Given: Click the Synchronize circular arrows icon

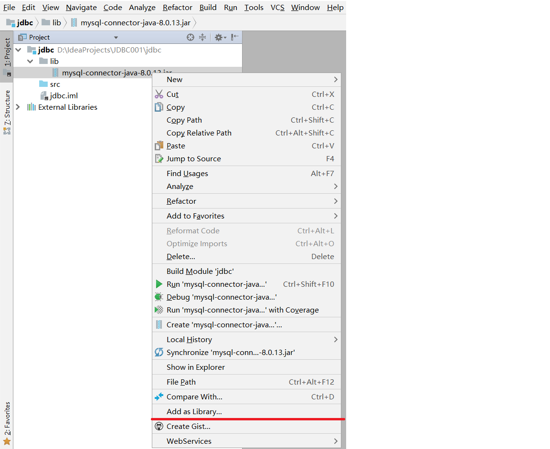Looking at the screenshot, I should click(159, 353).
